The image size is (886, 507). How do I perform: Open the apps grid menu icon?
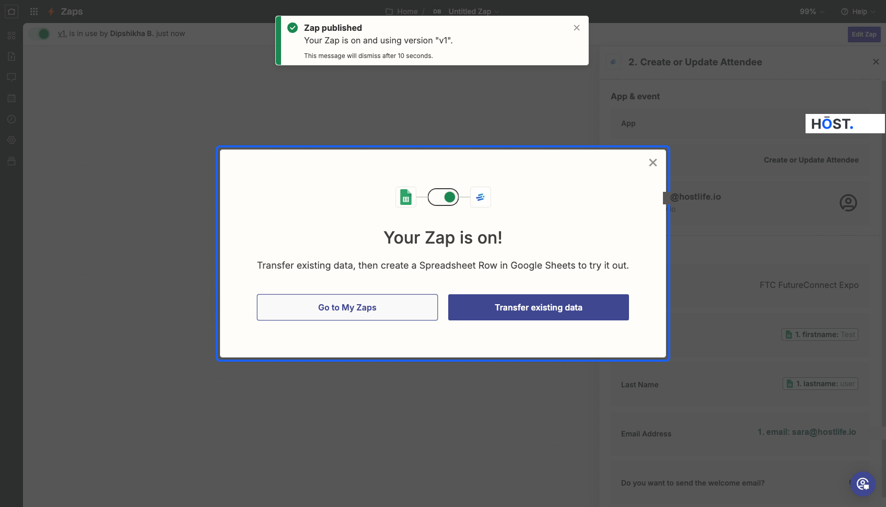[34, 11]
